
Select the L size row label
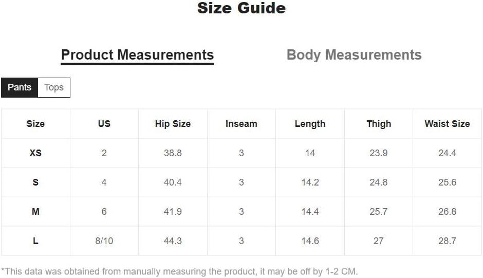pyautogui.click(x=35, y=241)
